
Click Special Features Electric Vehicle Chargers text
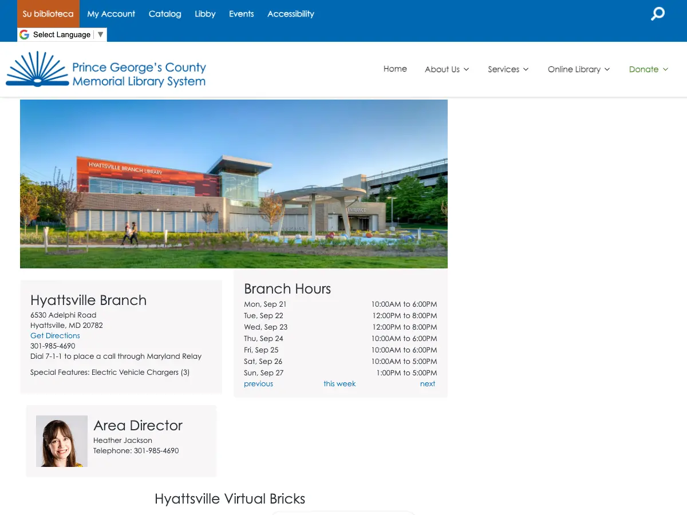coord(110,373)
